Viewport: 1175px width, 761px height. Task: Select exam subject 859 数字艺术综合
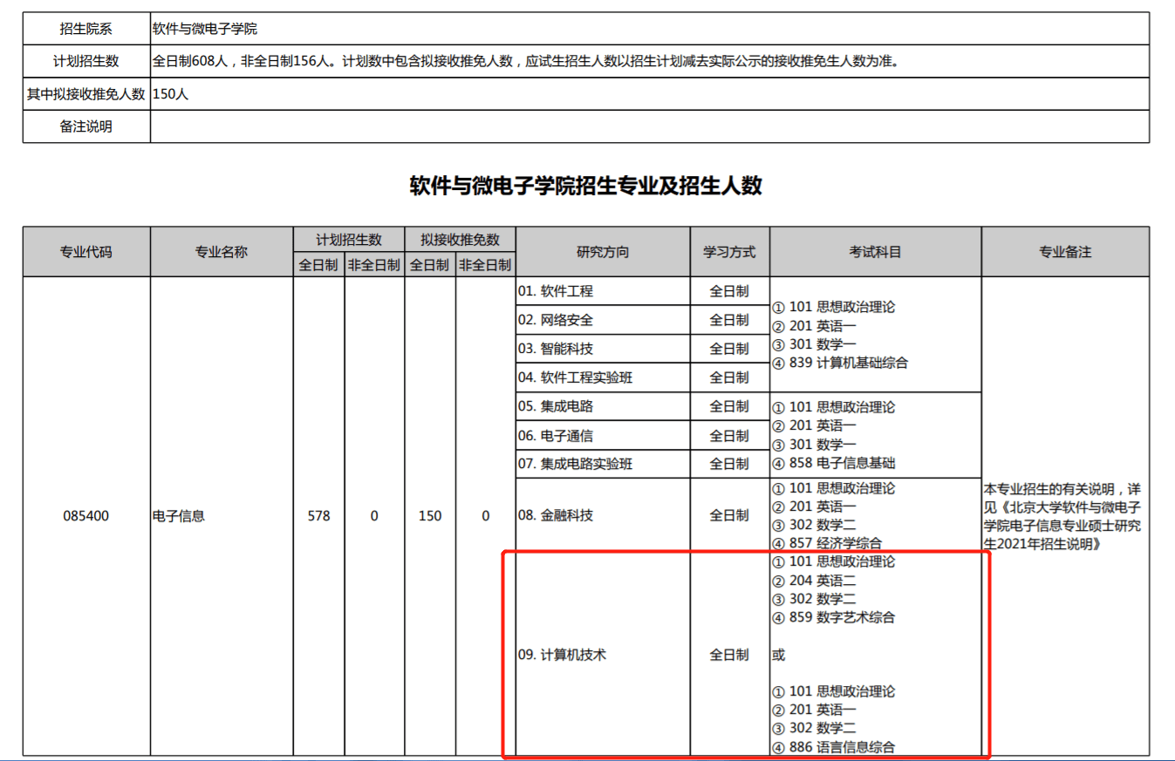(834, 617)
